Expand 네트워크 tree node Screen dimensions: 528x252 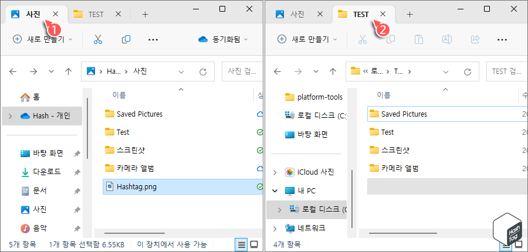275,229
